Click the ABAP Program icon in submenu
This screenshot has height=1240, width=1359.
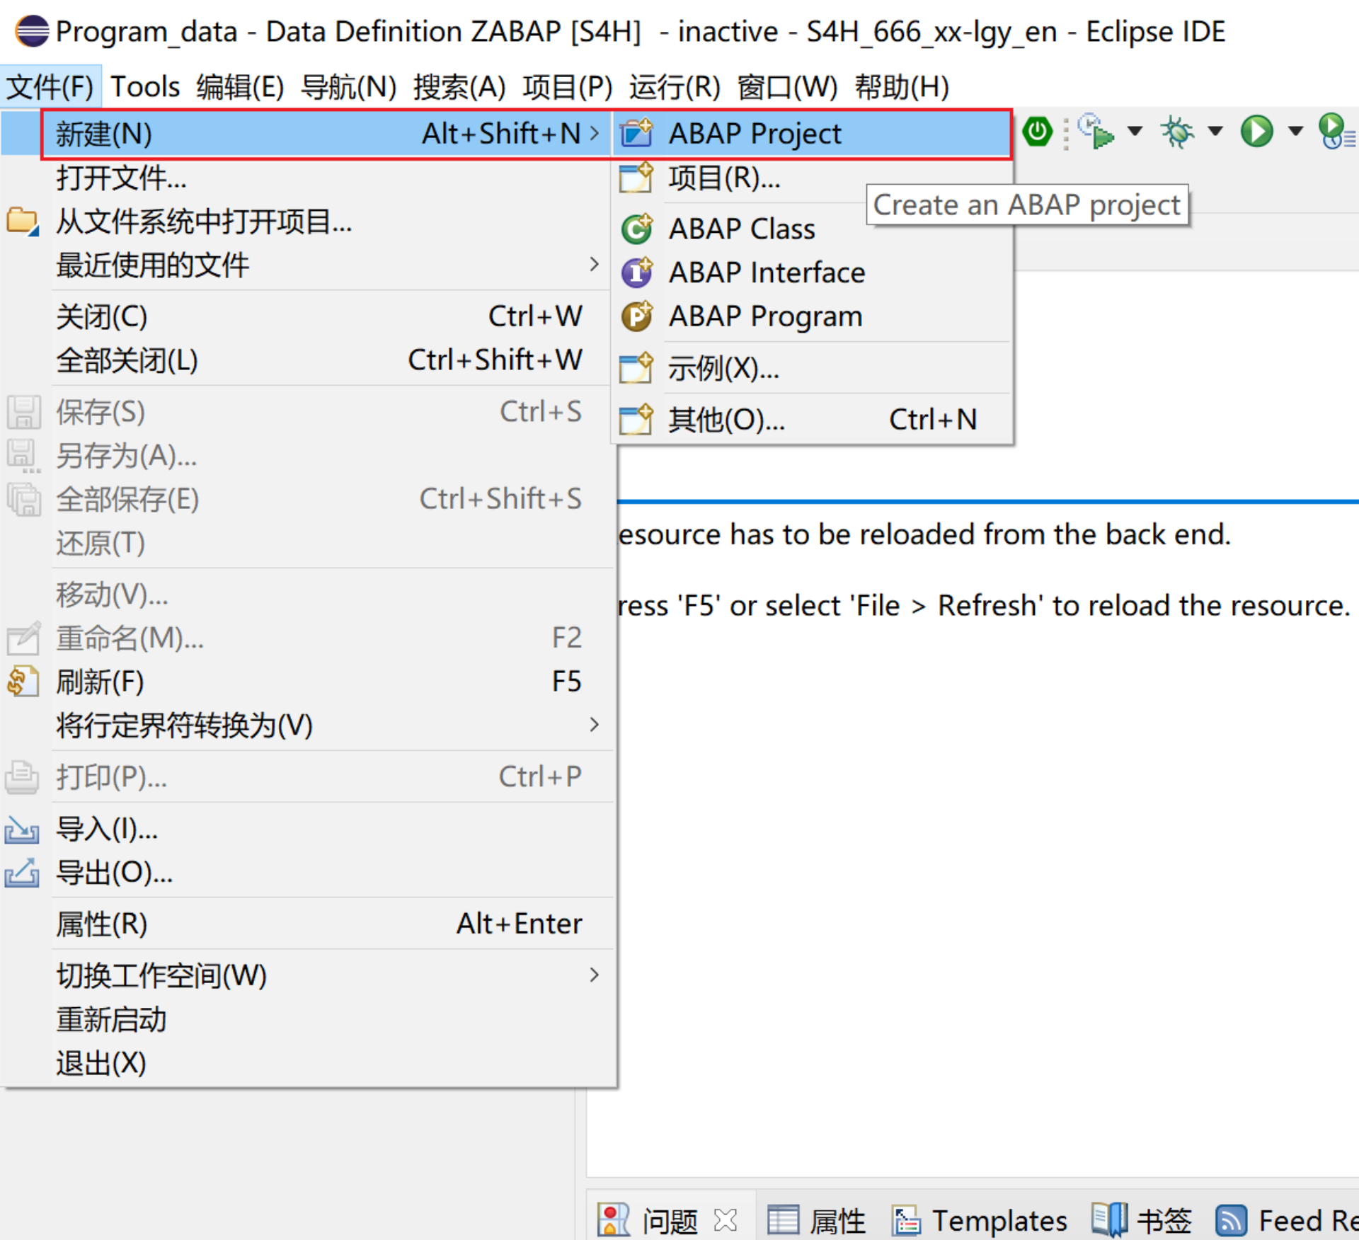pyautogui.click(x=636, y=316)
